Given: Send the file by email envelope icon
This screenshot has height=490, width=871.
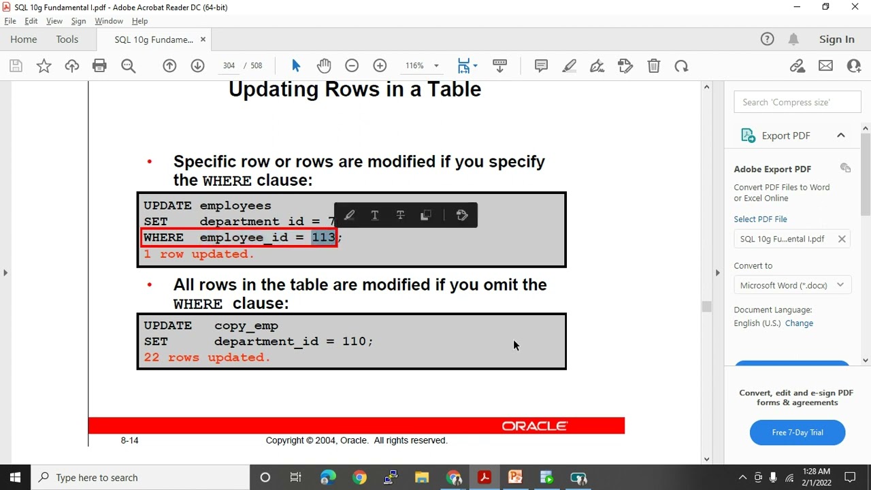Looking at the screenshot, I should point(825,66).
